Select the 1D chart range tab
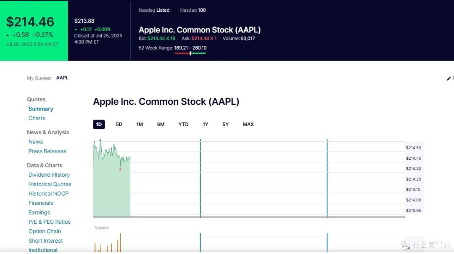This screenshot has width=454, height=254. pos(99,124)
